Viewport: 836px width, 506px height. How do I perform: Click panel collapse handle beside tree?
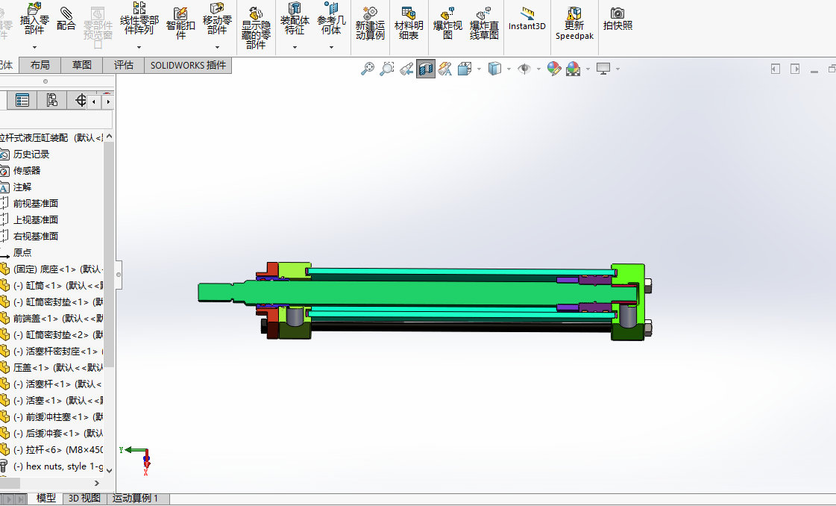pyautogui.click(x=119, y=275)
